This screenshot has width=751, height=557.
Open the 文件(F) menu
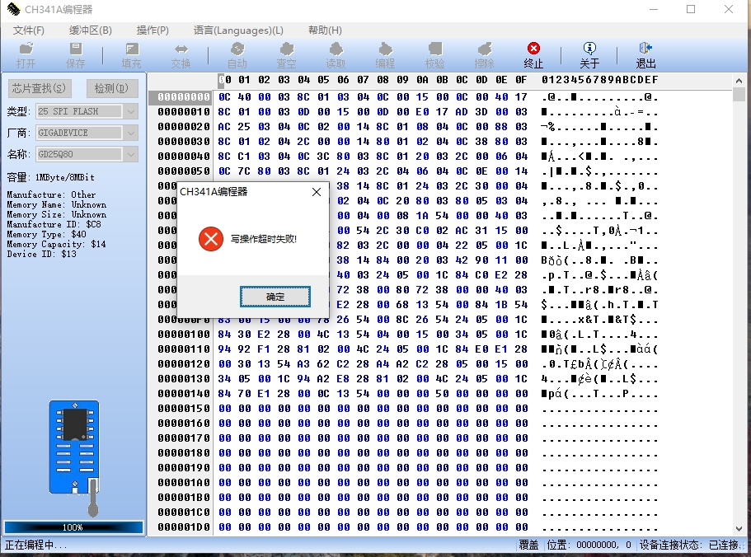[x=28, y=30]
